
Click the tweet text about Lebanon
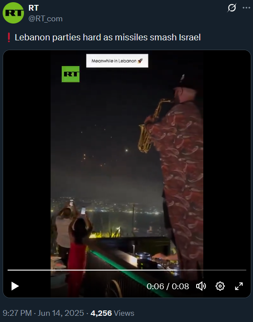click(107, 37)
